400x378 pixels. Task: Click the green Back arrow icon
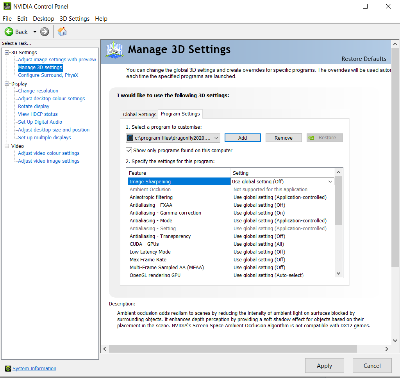tap(9, 32)
